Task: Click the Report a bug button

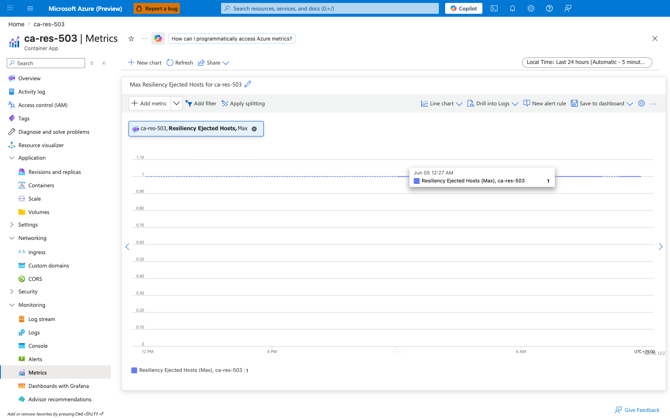Action: pos(157,8)
